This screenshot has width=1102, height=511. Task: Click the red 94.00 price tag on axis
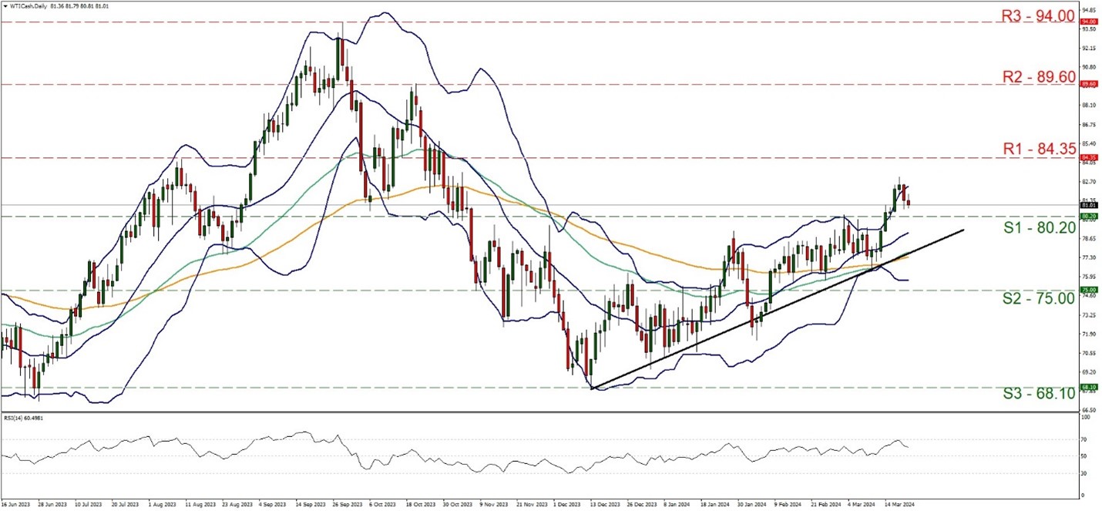tap(1089, 22)
